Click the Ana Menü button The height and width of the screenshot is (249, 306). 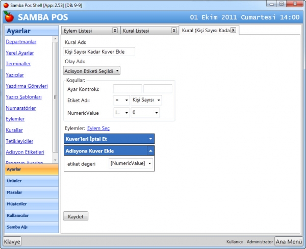click(x=289, y=241)
